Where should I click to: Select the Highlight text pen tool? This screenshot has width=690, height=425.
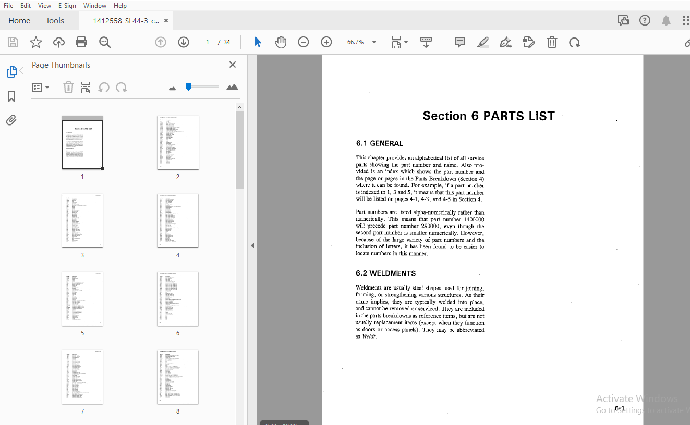coord(483,42)
